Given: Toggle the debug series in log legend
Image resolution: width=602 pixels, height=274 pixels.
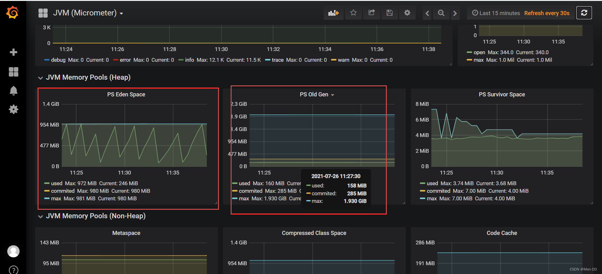Looking at the screenshot, I should tap(58, 60).
